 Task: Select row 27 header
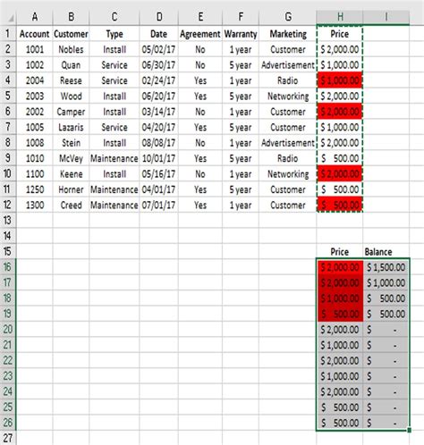pyautogui.click(x=8, y=438)
